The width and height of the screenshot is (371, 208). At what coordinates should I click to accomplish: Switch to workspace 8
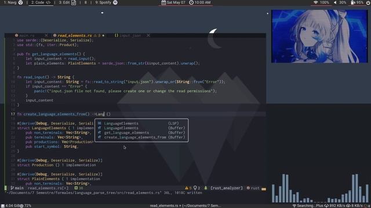(x=85, y=2)
